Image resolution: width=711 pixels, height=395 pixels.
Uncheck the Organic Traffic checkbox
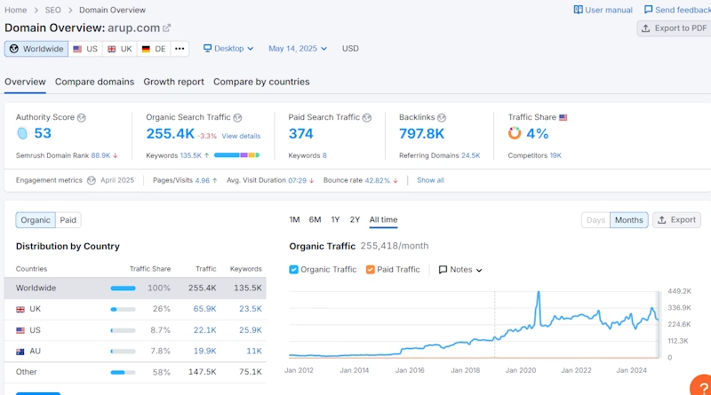point(293,270)
